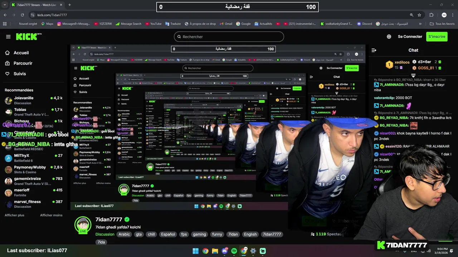Open the YouTube bookmark
The height and width of the screenshot is (257, 458).
(153, 24)
